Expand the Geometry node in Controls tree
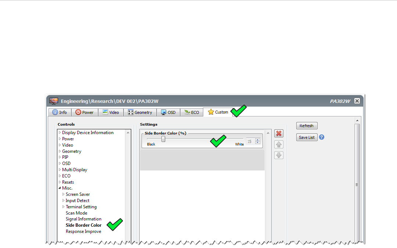 [60, 151]
